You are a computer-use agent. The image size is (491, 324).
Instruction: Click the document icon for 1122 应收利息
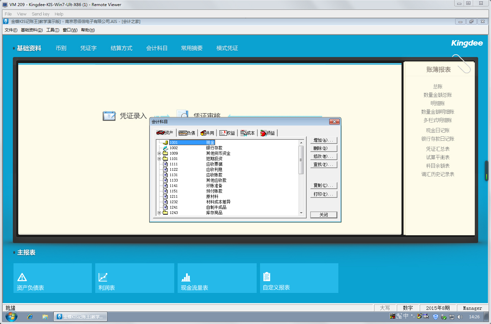pos(165,169)
